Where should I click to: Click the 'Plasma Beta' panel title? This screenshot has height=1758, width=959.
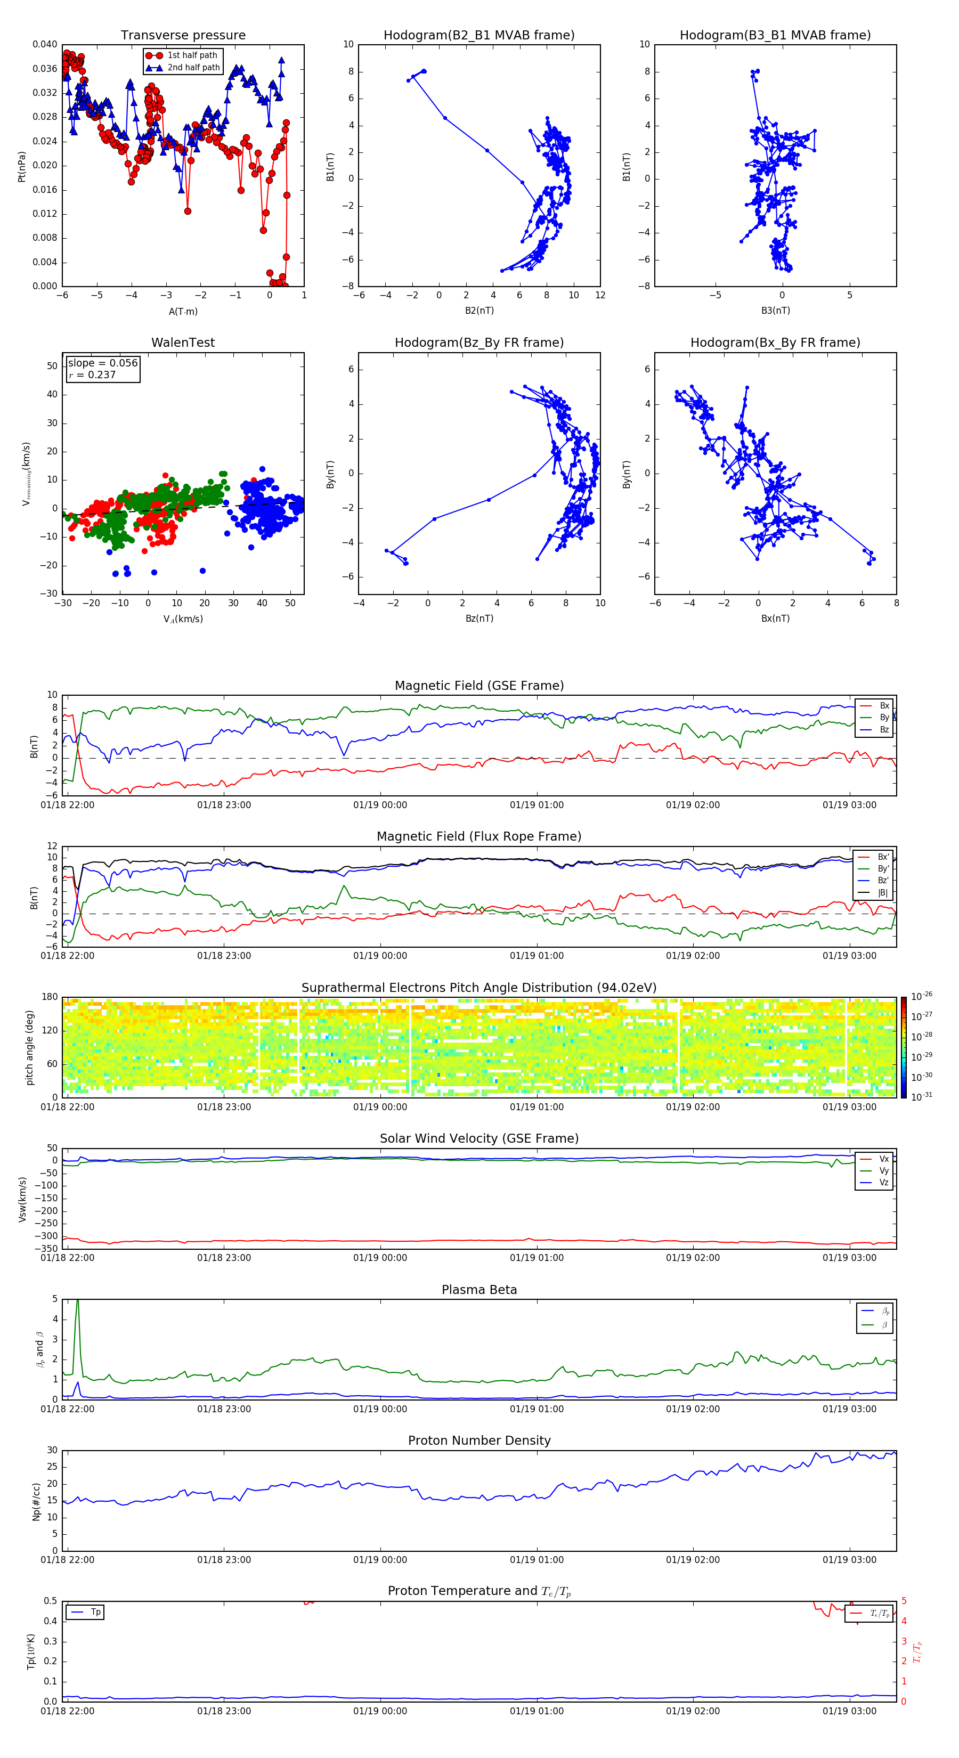point(479,1290)
